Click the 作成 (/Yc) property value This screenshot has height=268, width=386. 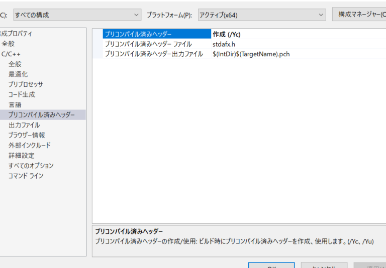[x=299, y=34]
